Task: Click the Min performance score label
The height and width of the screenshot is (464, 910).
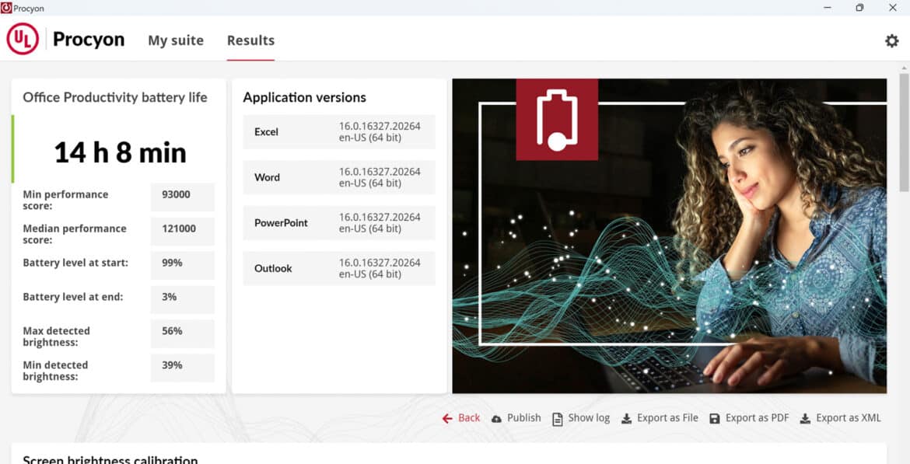Action: point(65,200)
